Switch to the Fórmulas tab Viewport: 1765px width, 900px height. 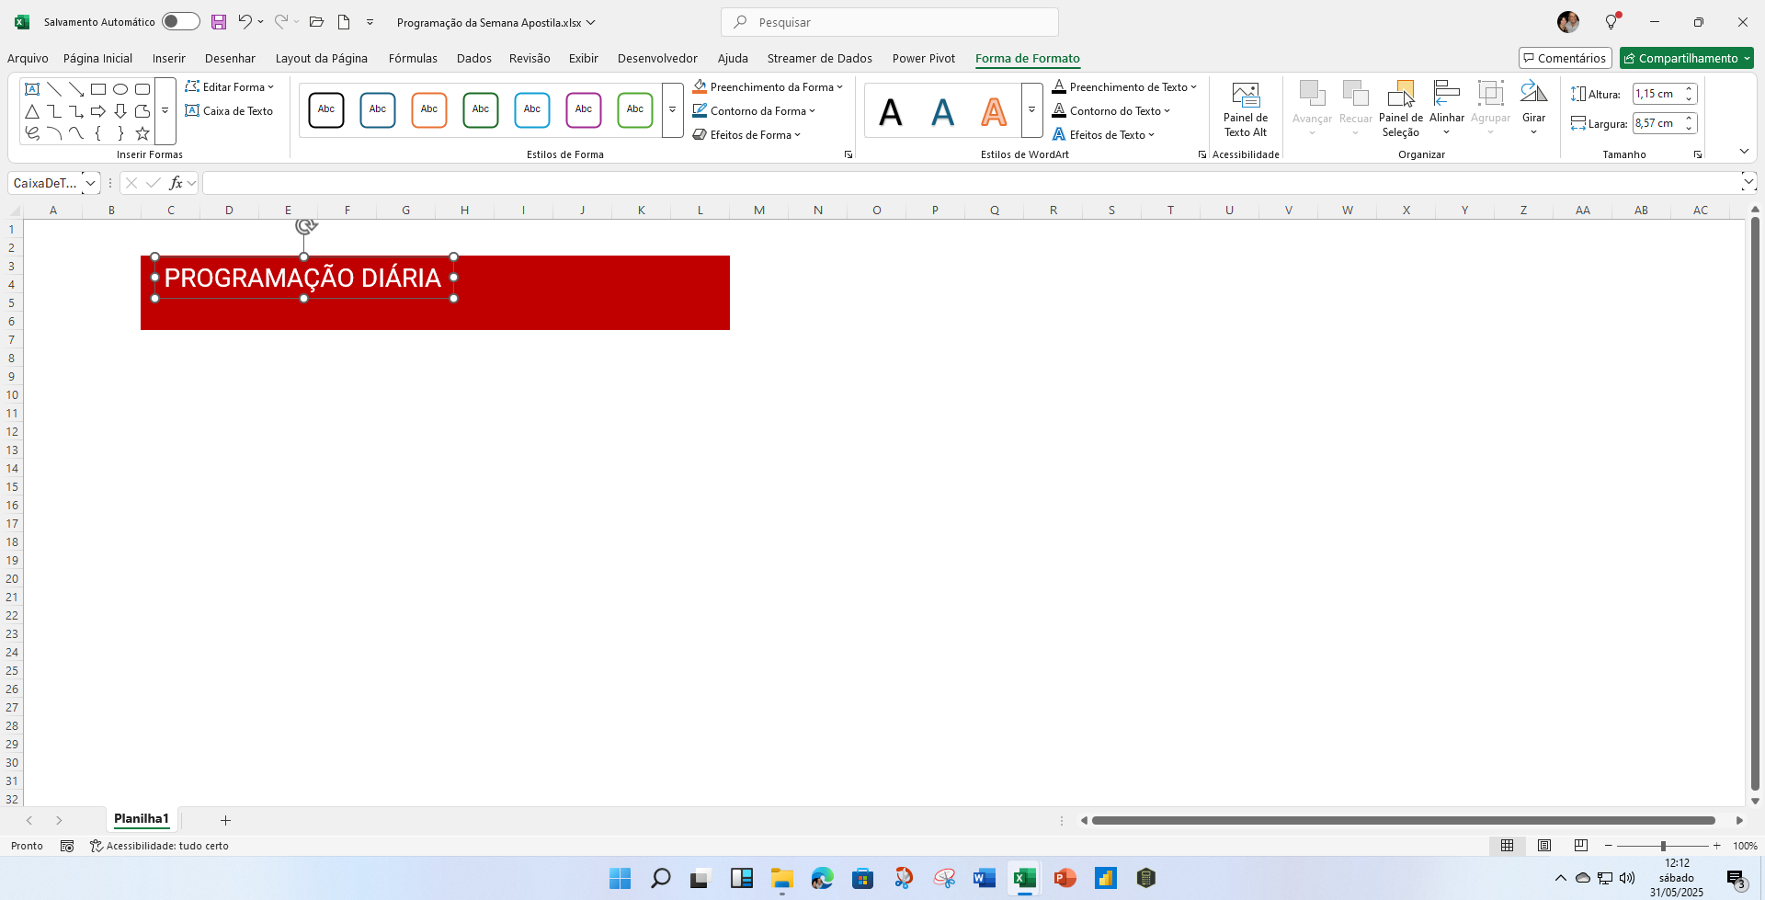pos(413,58)
